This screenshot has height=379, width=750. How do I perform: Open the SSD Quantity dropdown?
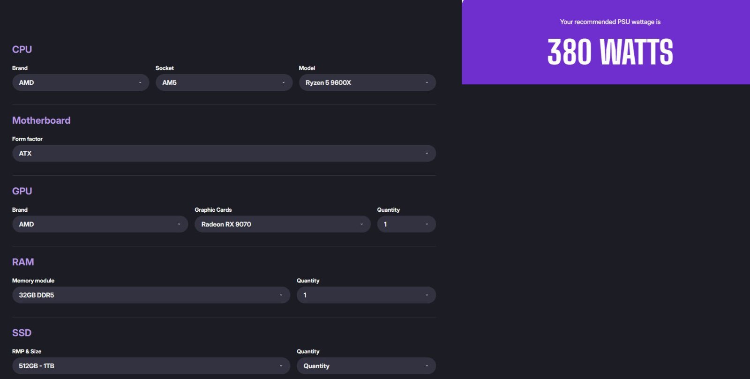point(367,366)
